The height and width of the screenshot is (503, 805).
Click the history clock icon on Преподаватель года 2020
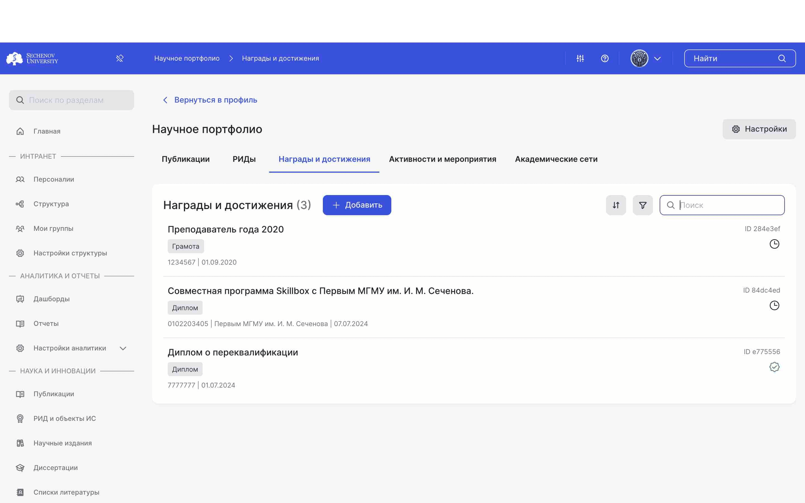[x=774, y=244]
